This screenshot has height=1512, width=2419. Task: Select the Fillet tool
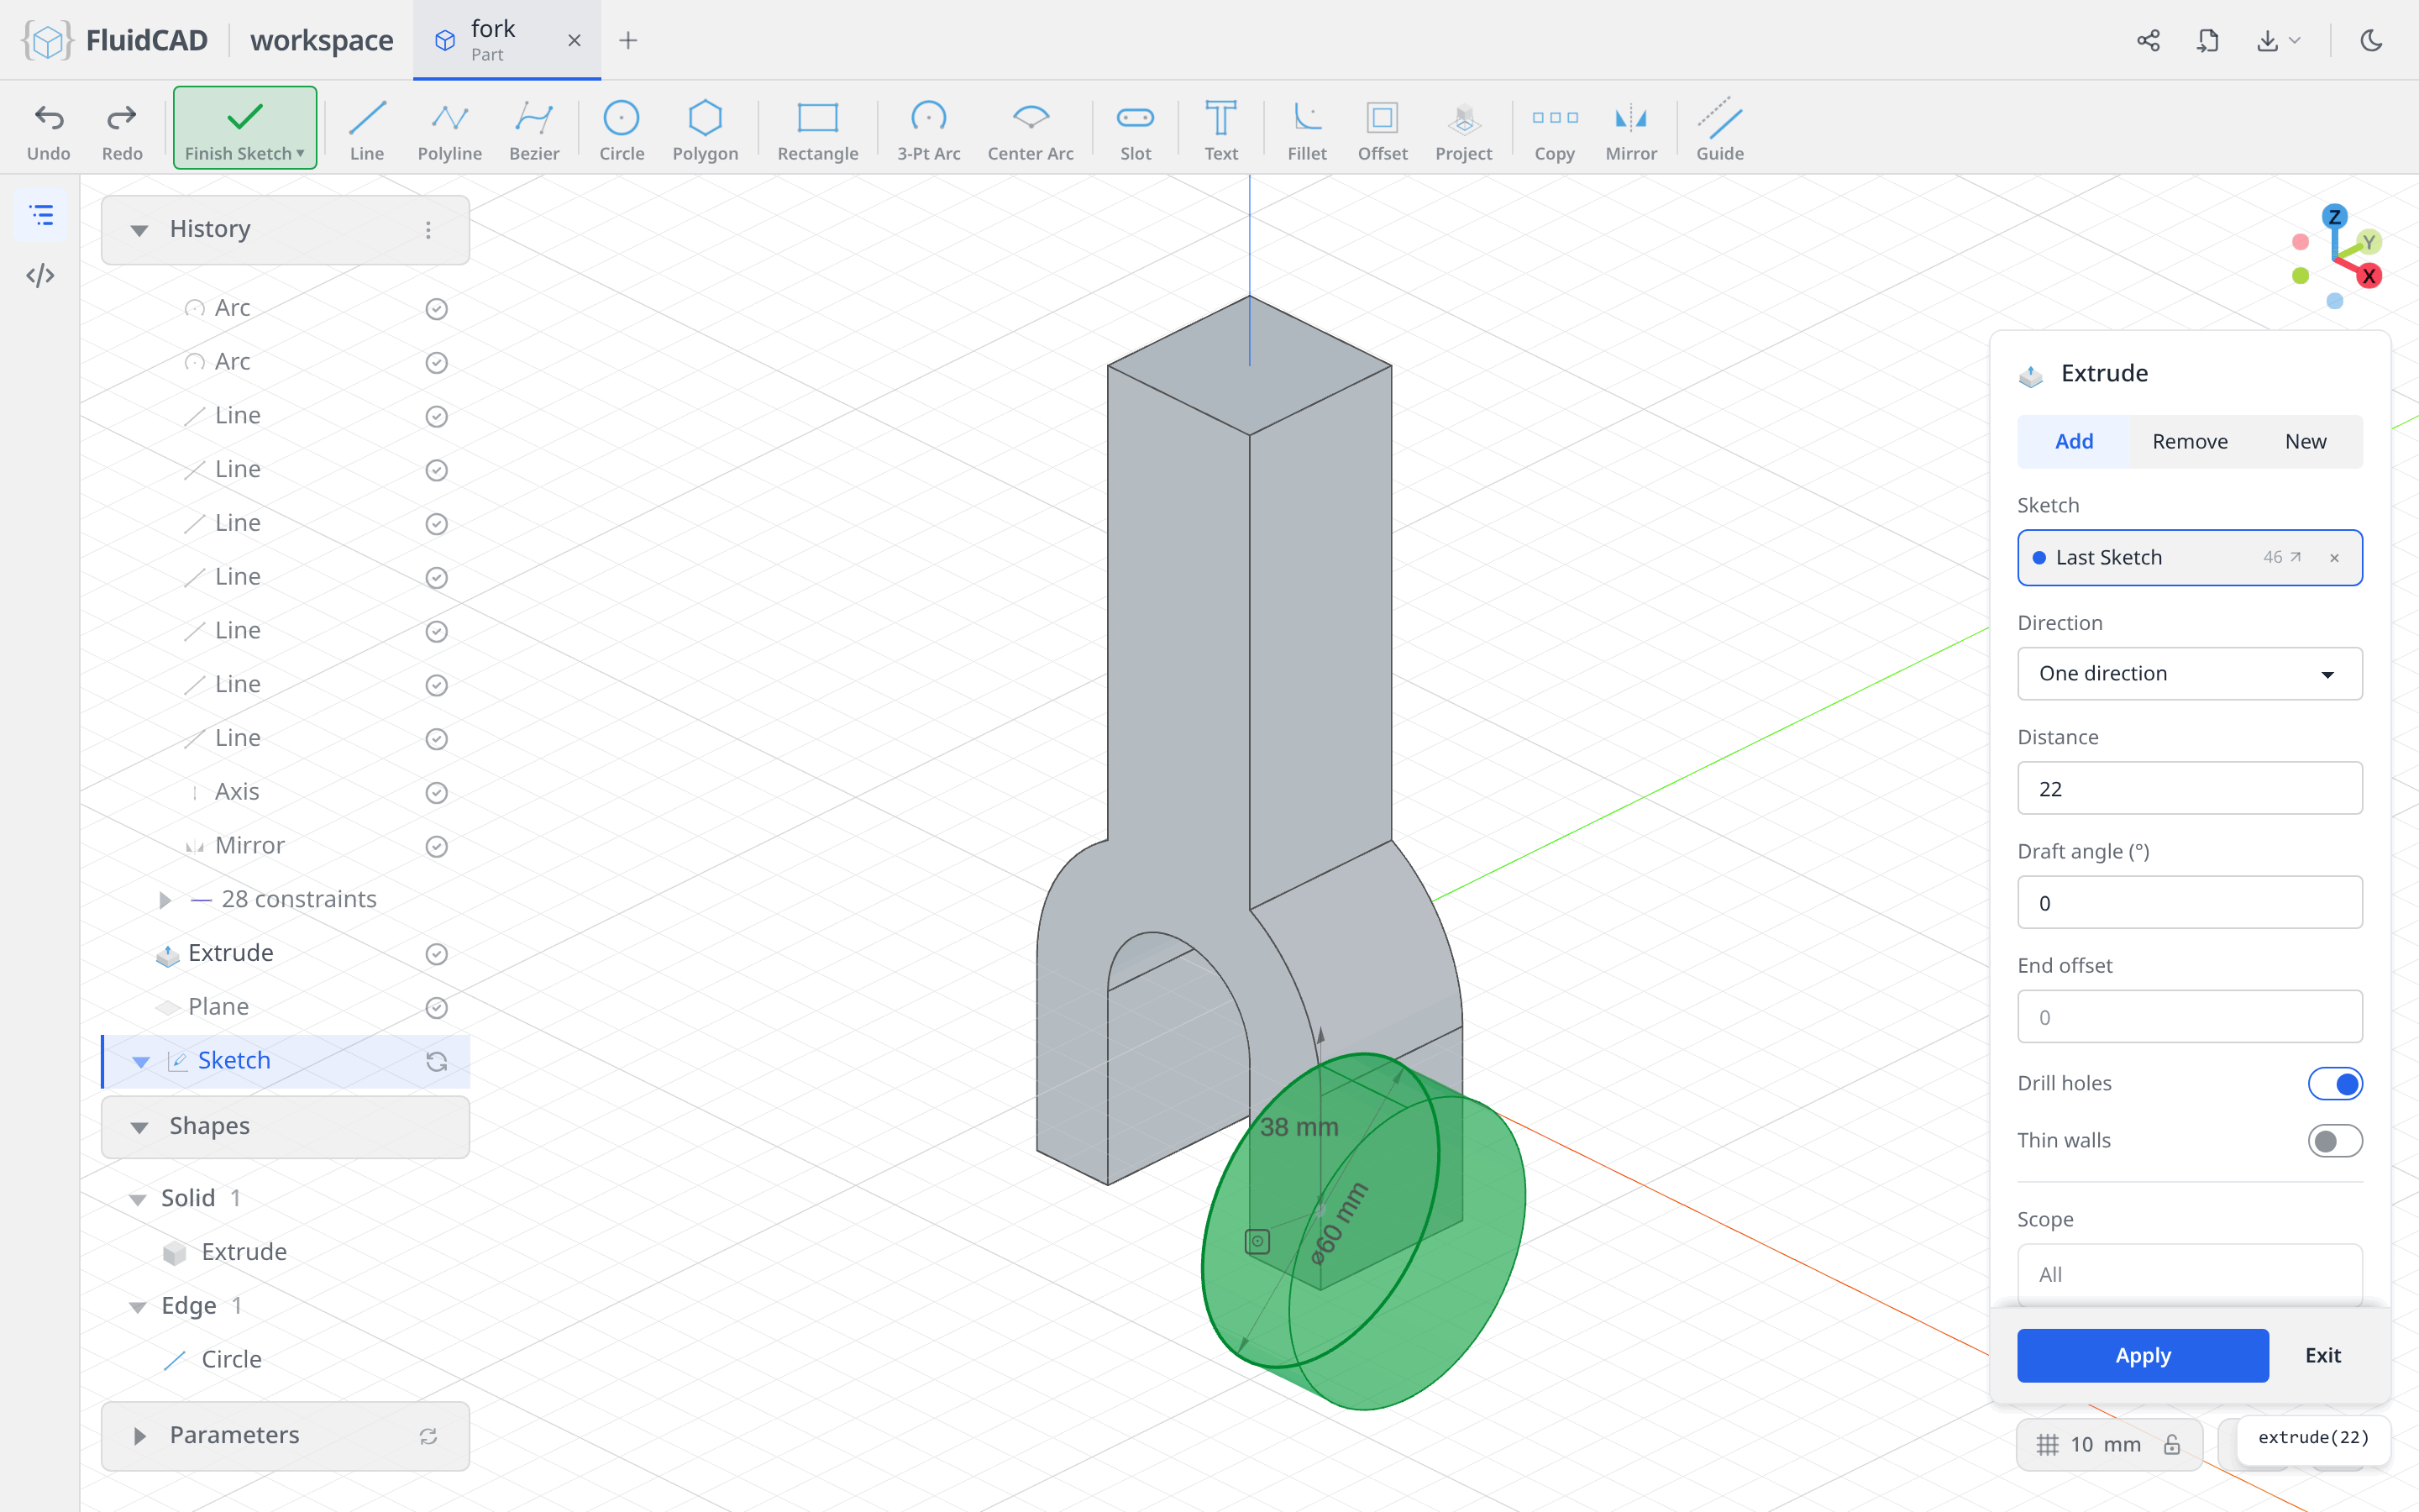pos(1306,130)
